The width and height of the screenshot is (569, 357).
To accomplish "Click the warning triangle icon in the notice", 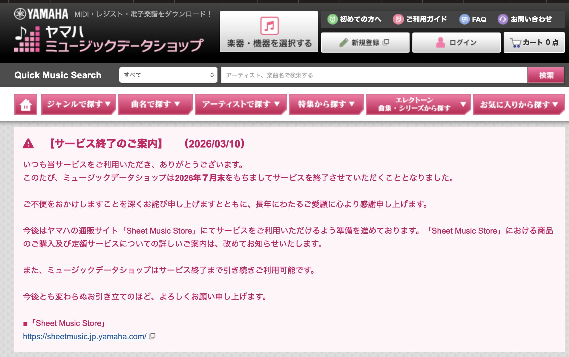I will click(28, 143).
